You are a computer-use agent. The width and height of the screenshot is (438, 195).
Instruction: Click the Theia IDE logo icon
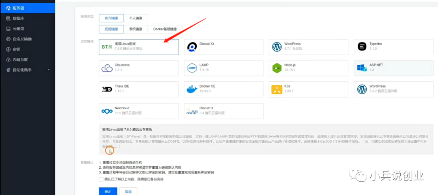107,89
